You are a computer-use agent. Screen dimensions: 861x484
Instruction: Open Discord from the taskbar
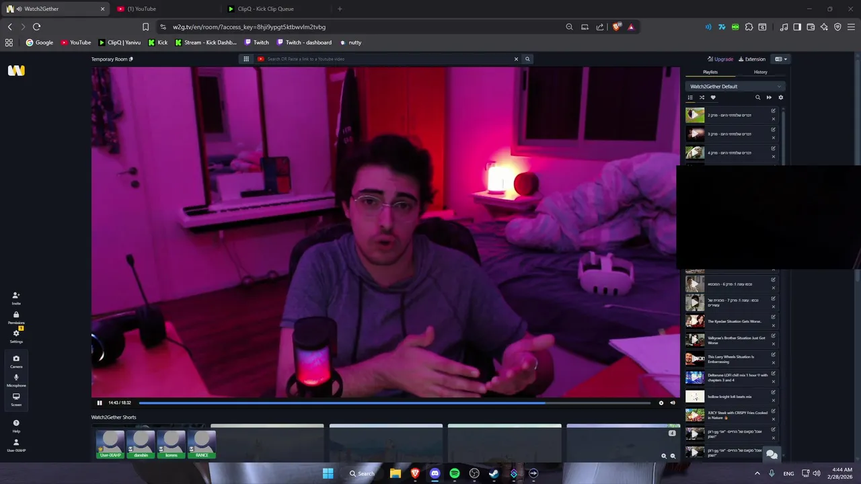coord(435,473)
